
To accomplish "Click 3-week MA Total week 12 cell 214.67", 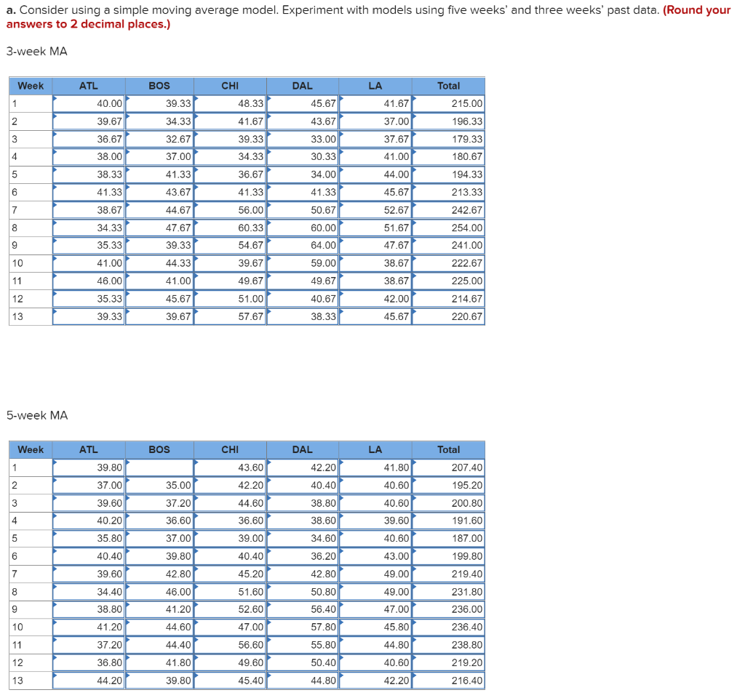I will [448, 299].
